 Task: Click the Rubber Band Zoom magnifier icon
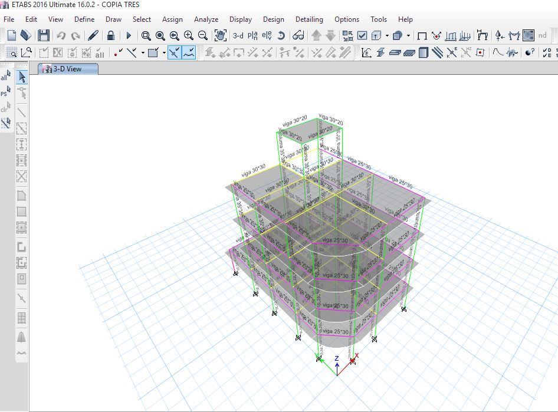(146, 36)
